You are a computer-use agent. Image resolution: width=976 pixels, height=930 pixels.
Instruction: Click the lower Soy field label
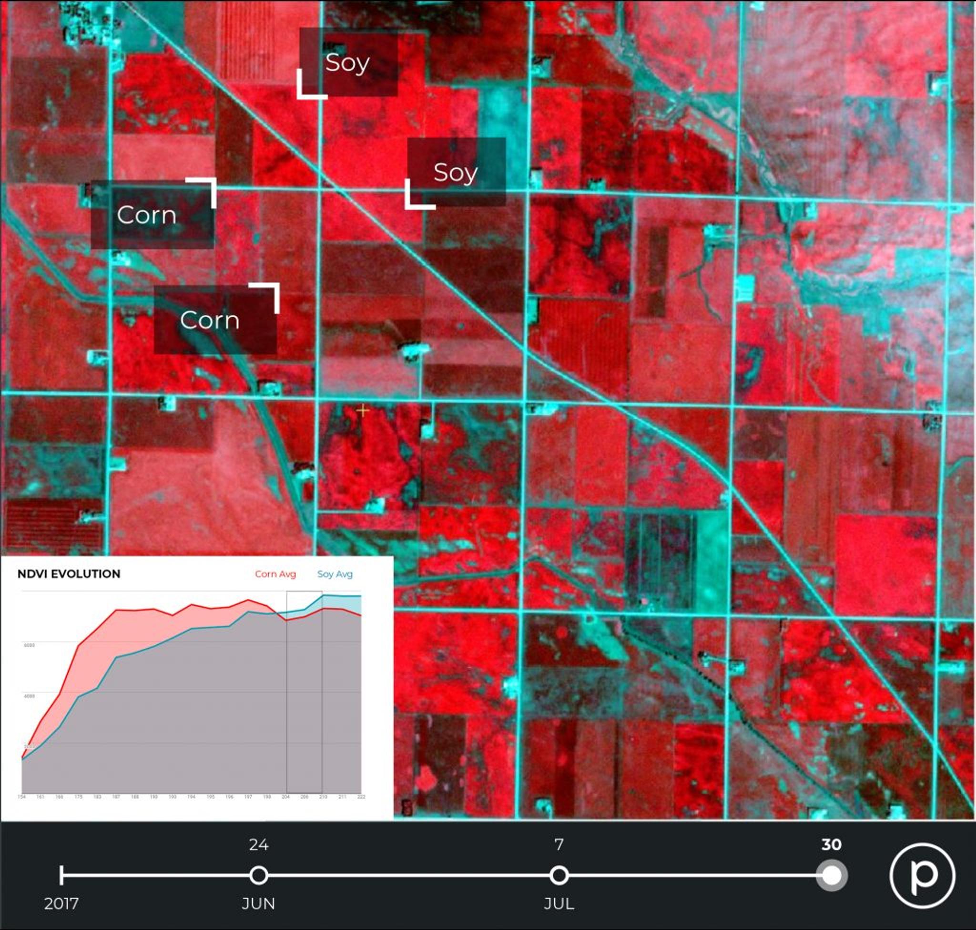coord(456,172)
